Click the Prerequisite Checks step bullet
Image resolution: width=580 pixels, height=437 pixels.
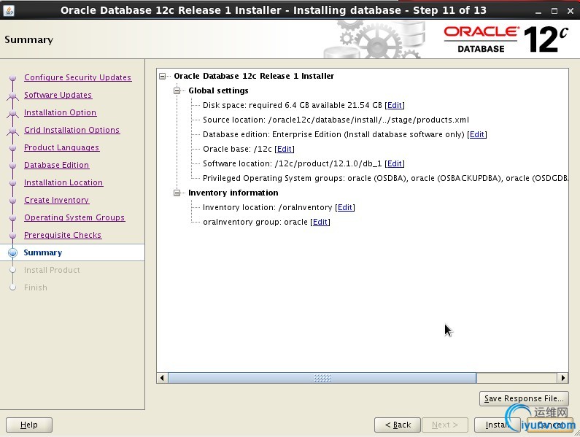[x=12, y=236]
